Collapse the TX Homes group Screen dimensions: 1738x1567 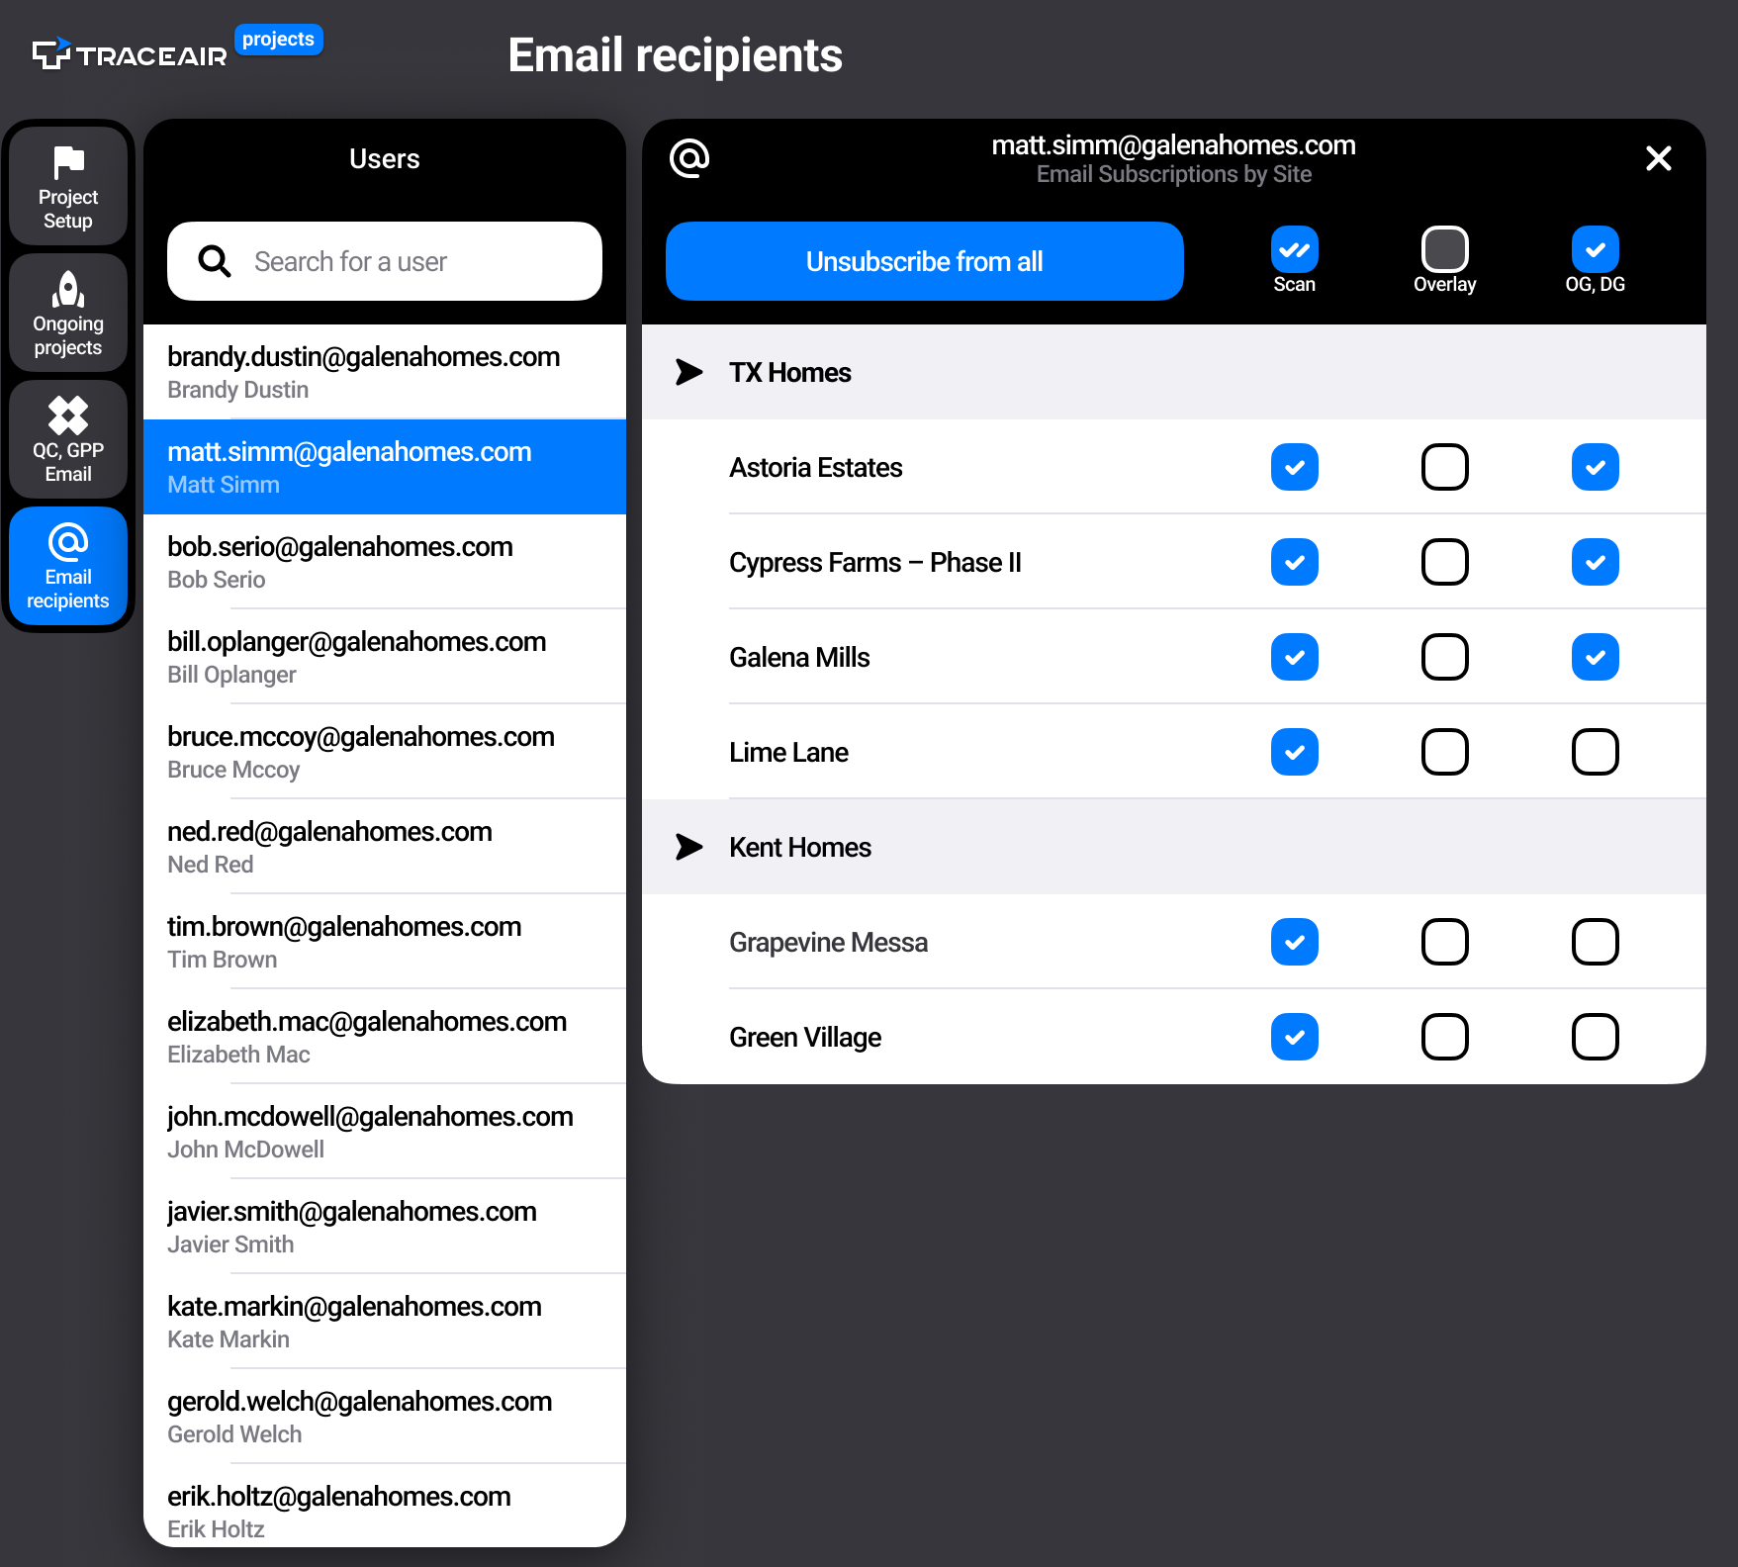(x=689, y=372)
